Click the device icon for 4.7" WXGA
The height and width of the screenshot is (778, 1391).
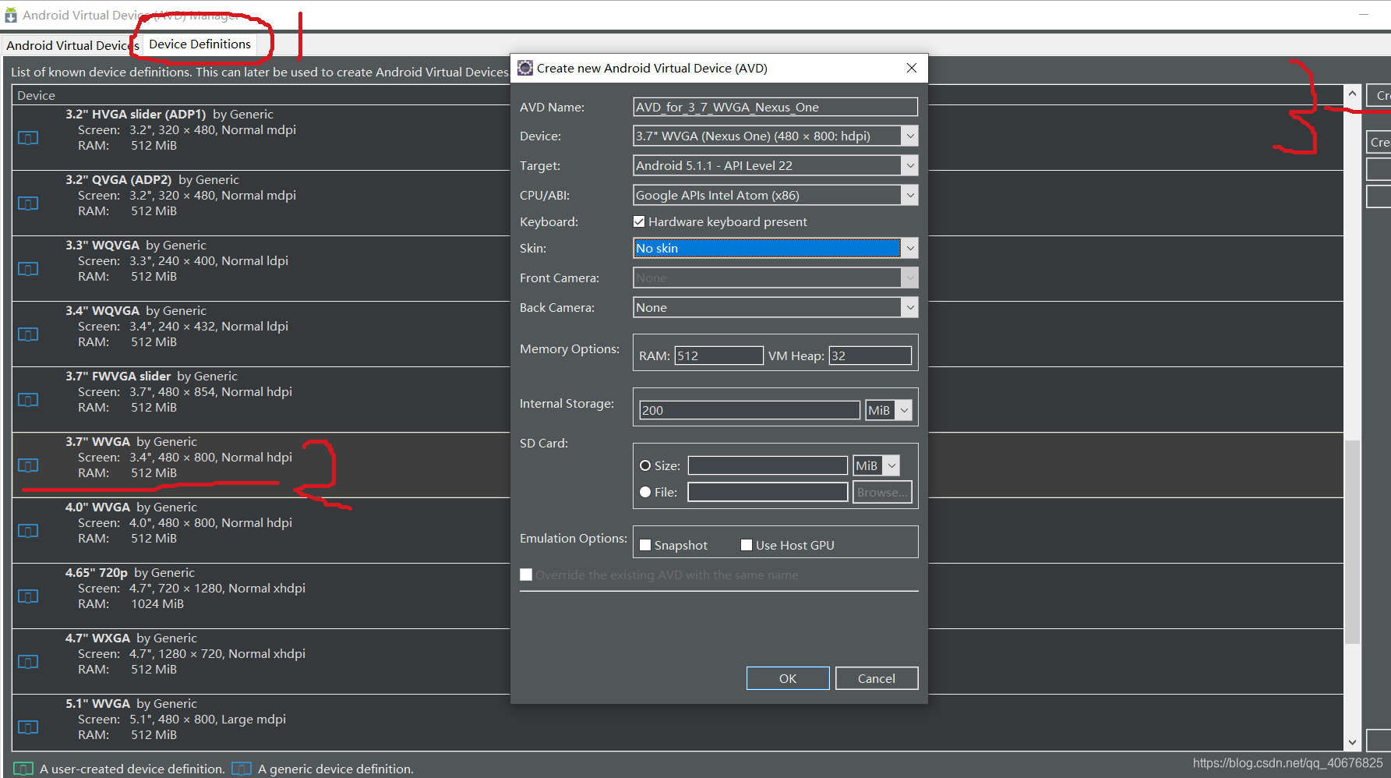coord(28,662)
